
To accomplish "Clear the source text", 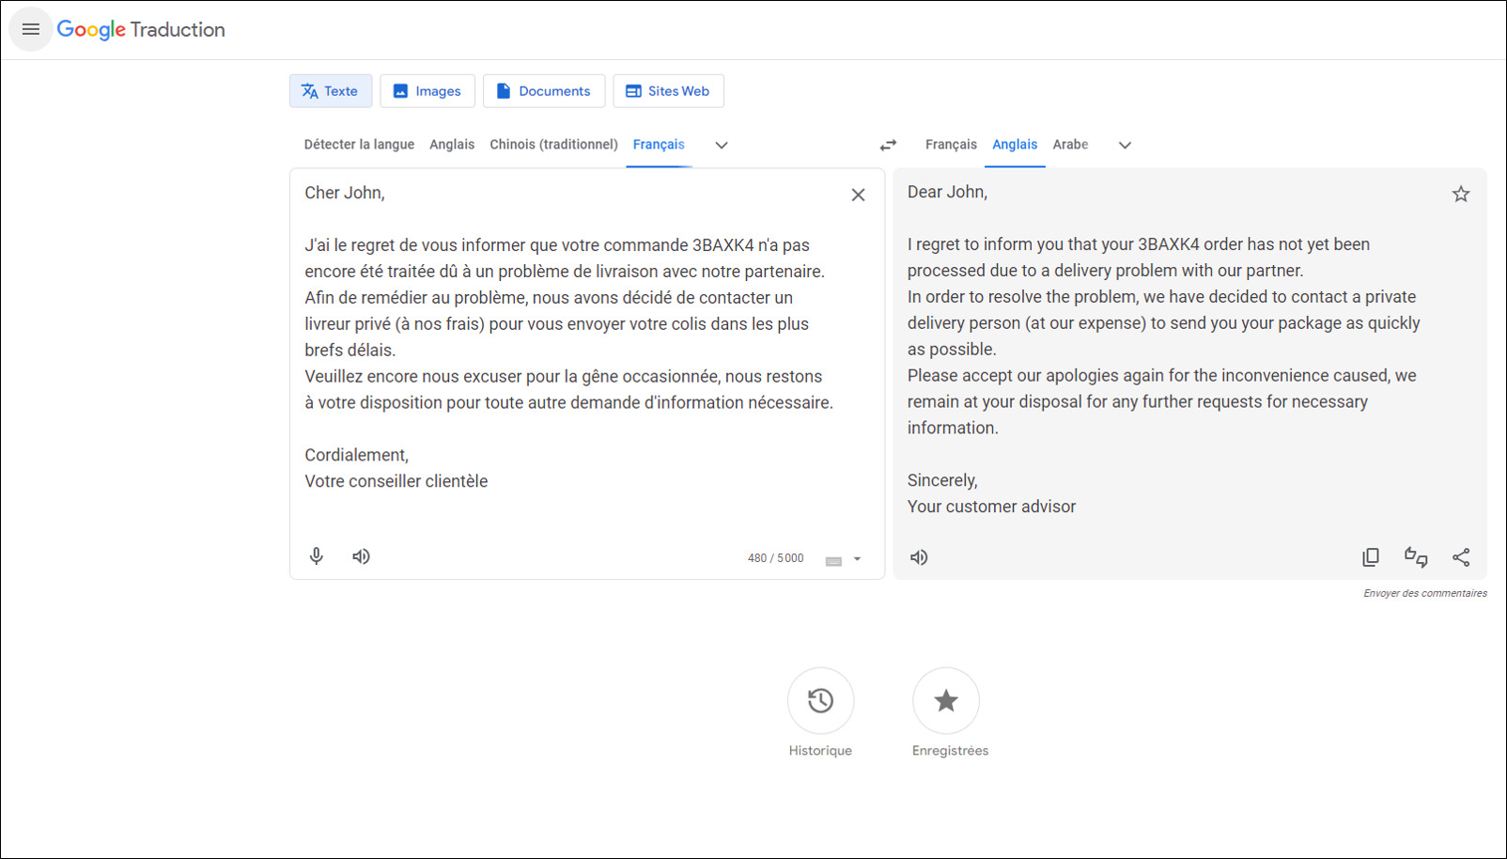I will click(x=858, y=195).
